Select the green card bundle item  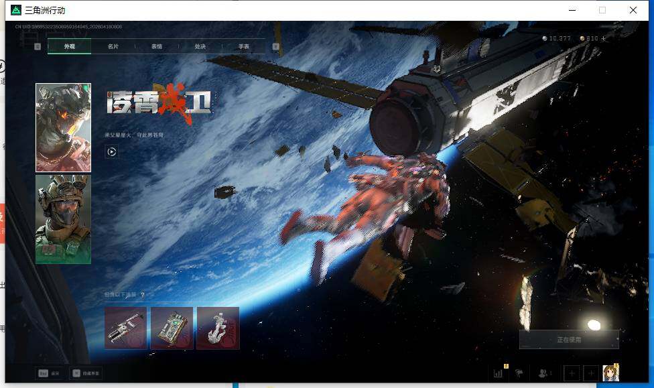point(172,328)
